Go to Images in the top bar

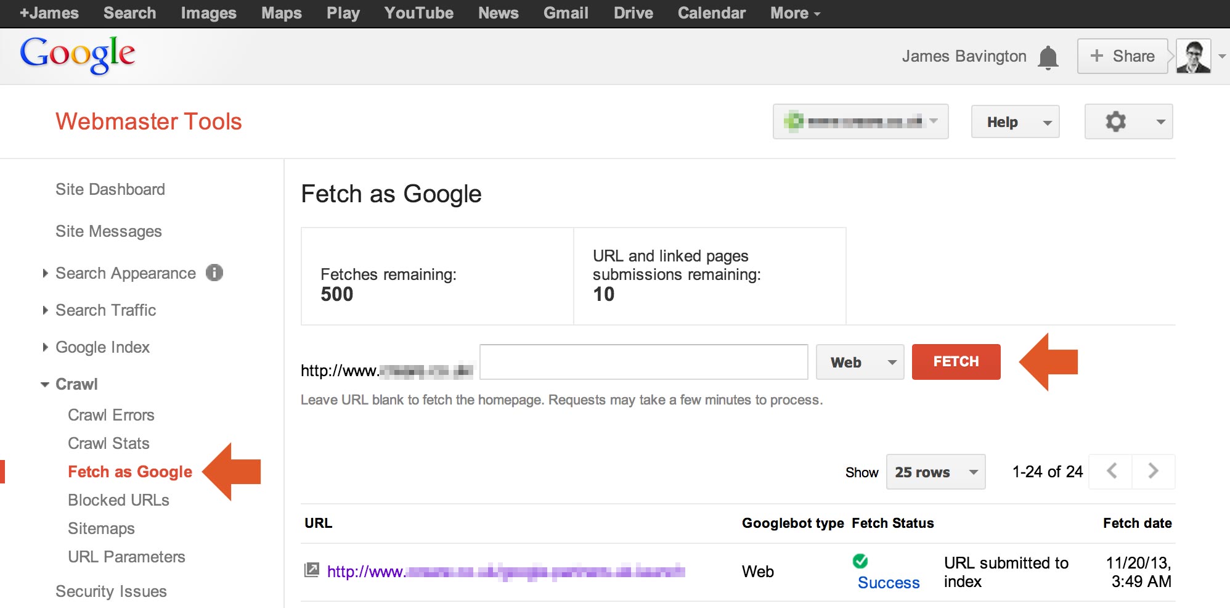pos(208,13)
